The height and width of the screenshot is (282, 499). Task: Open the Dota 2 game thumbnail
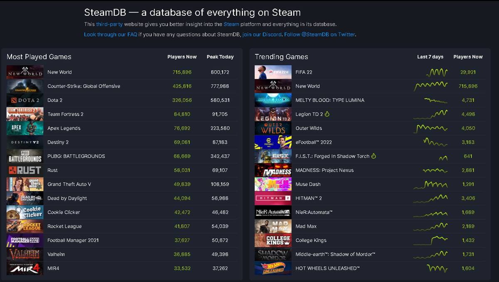click(25, 100)
